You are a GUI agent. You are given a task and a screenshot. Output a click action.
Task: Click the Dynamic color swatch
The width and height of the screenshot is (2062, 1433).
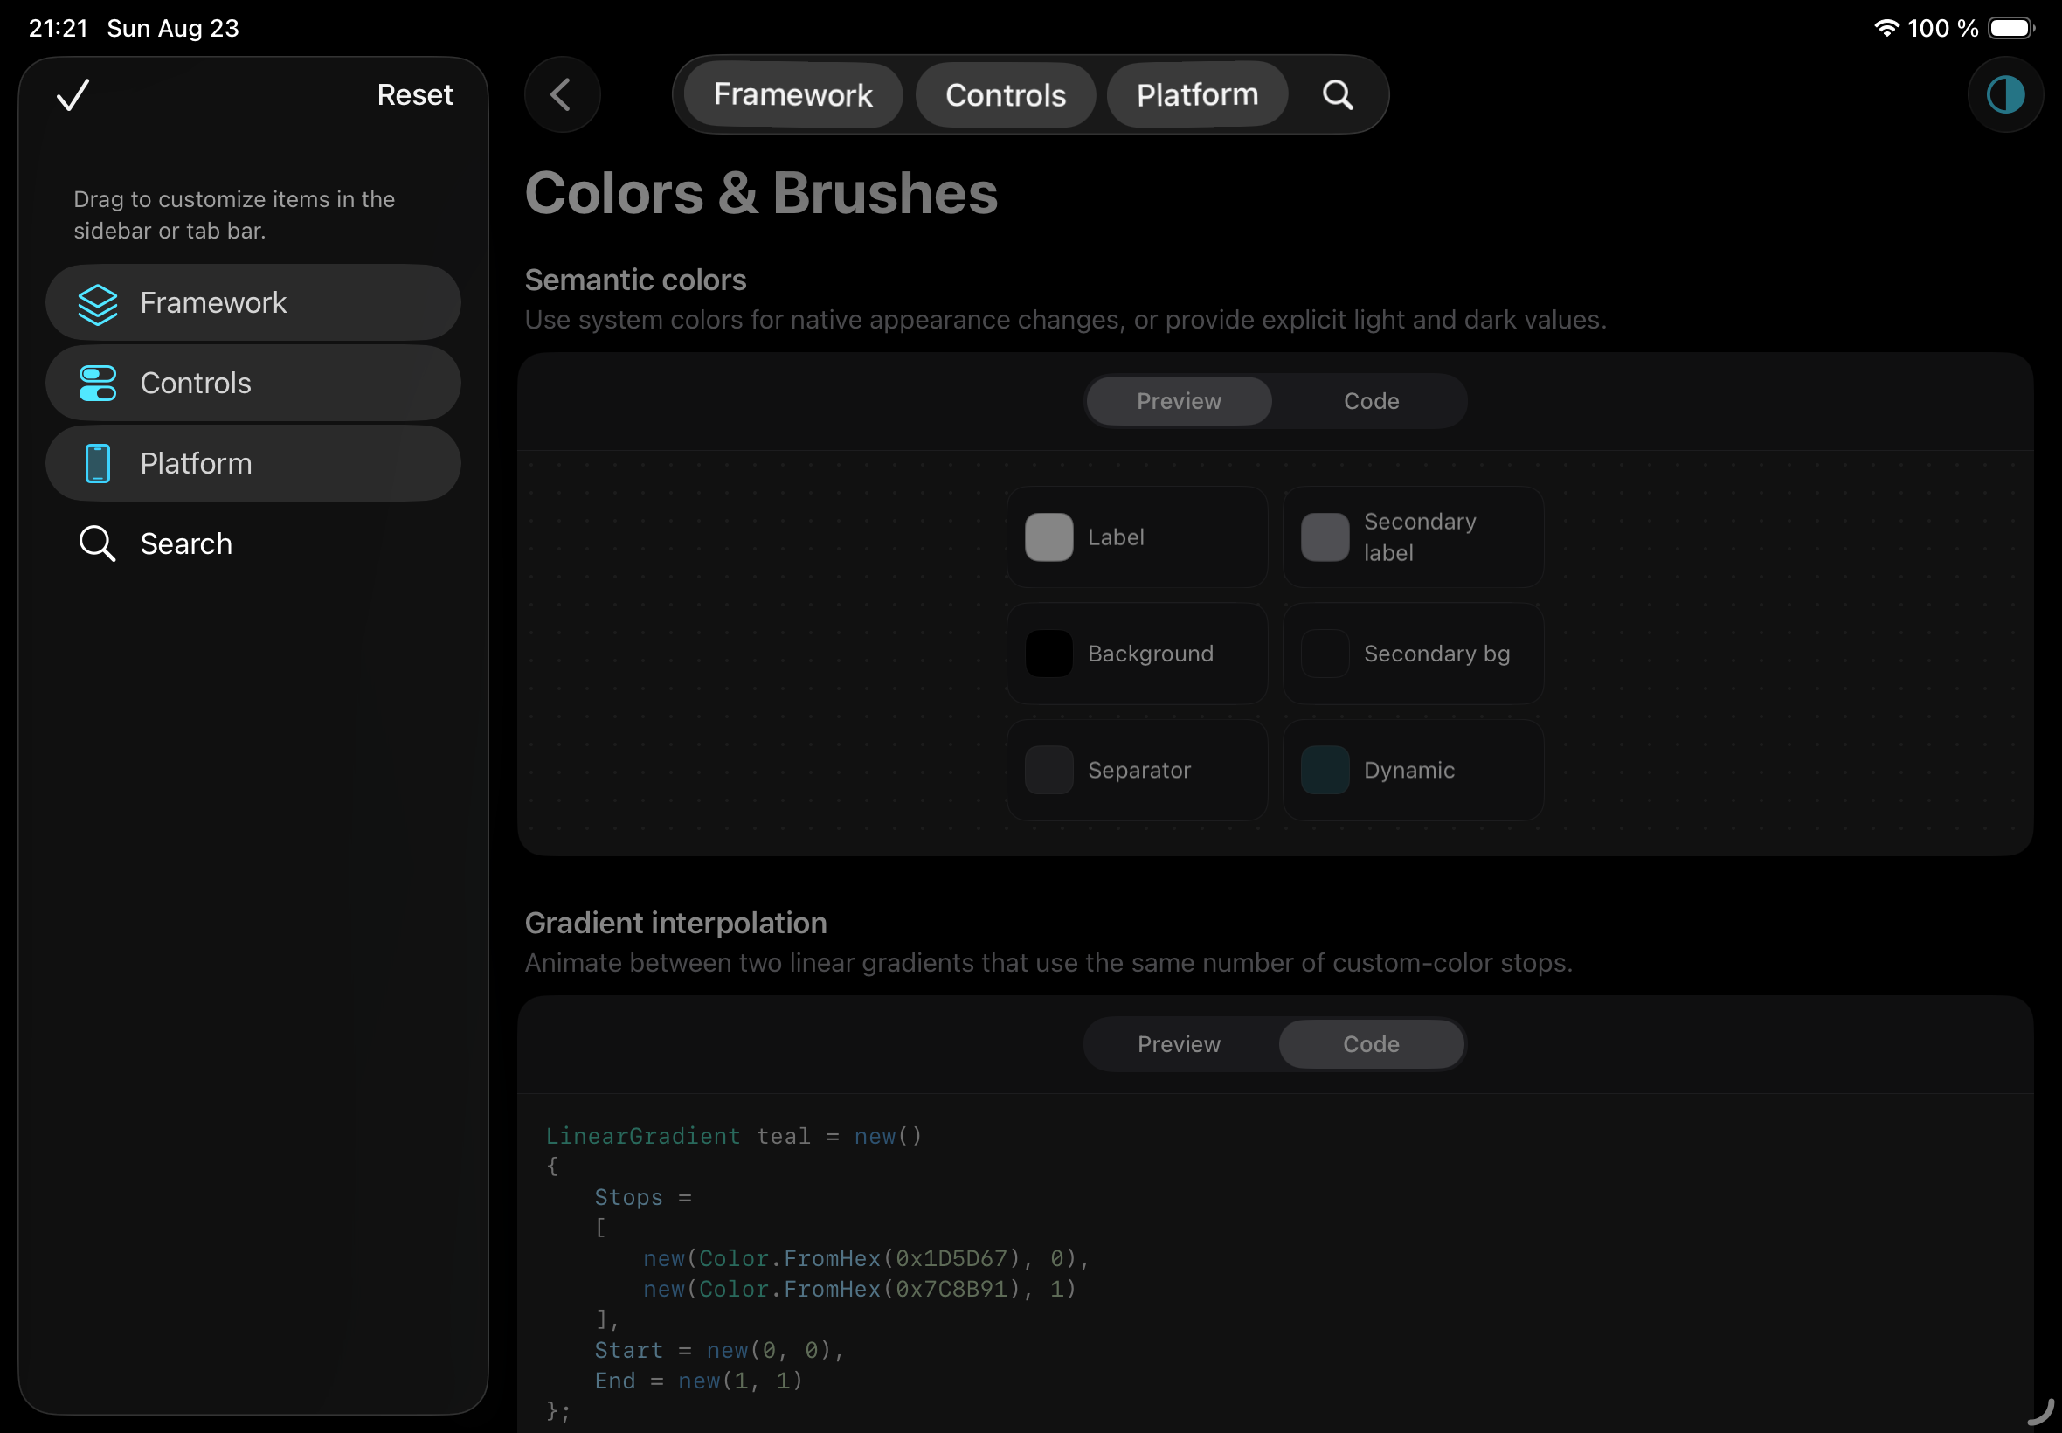(x=1325, y=771)
